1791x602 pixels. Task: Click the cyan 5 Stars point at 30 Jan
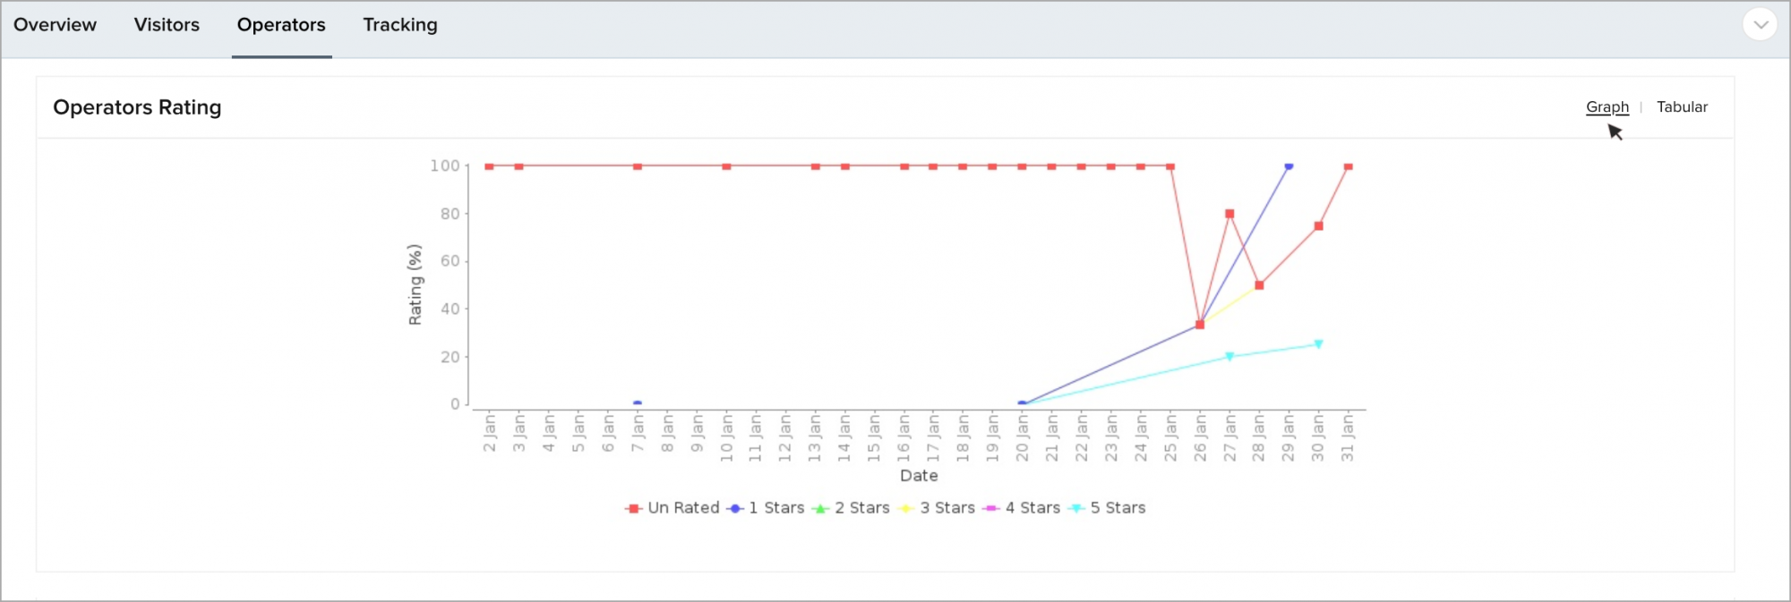[1318, 344]
